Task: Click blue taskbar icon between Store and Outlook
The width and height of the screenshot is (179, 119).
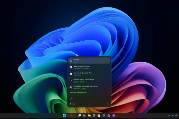Action: [104, 116]
